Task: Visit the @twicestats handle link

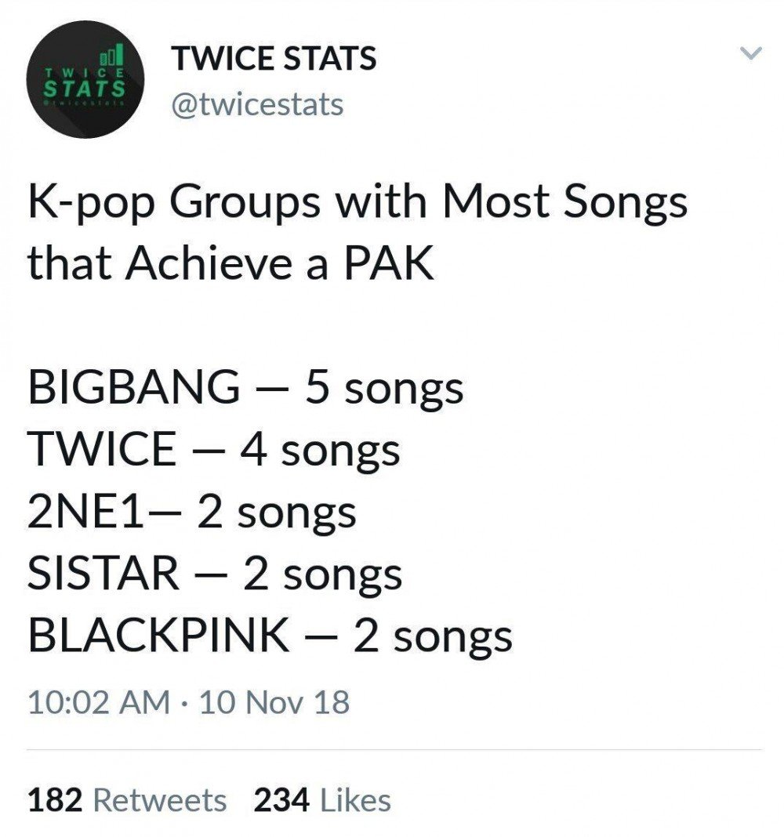Action: pos(257,104)
